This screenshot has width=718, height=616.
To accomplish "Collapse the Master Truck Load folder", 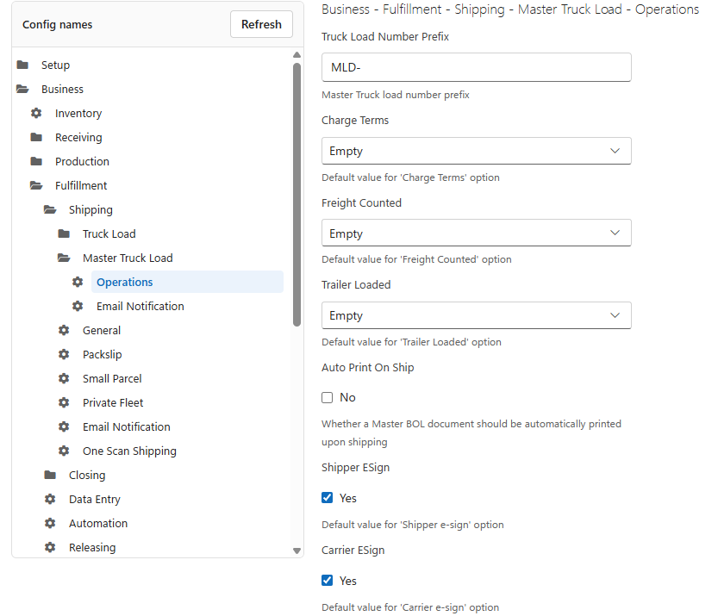I will [x=64, y=258].
